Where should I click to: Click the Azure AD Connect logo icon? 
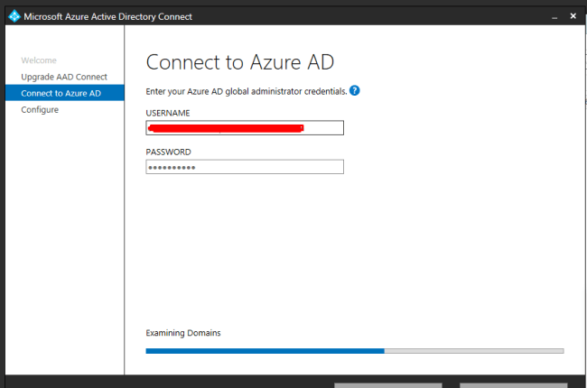(x=14, y=16)
